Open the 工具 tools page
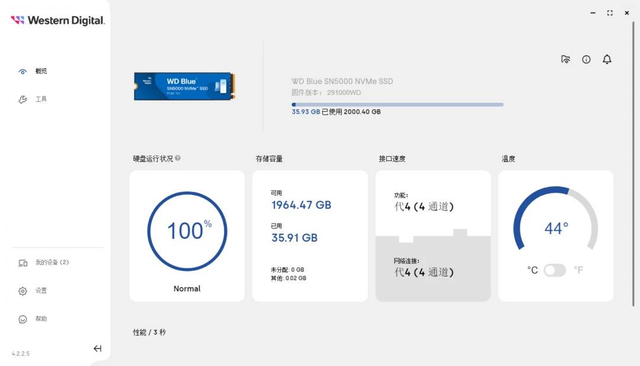This screenshot has width=640, height=366. (41, 99)
